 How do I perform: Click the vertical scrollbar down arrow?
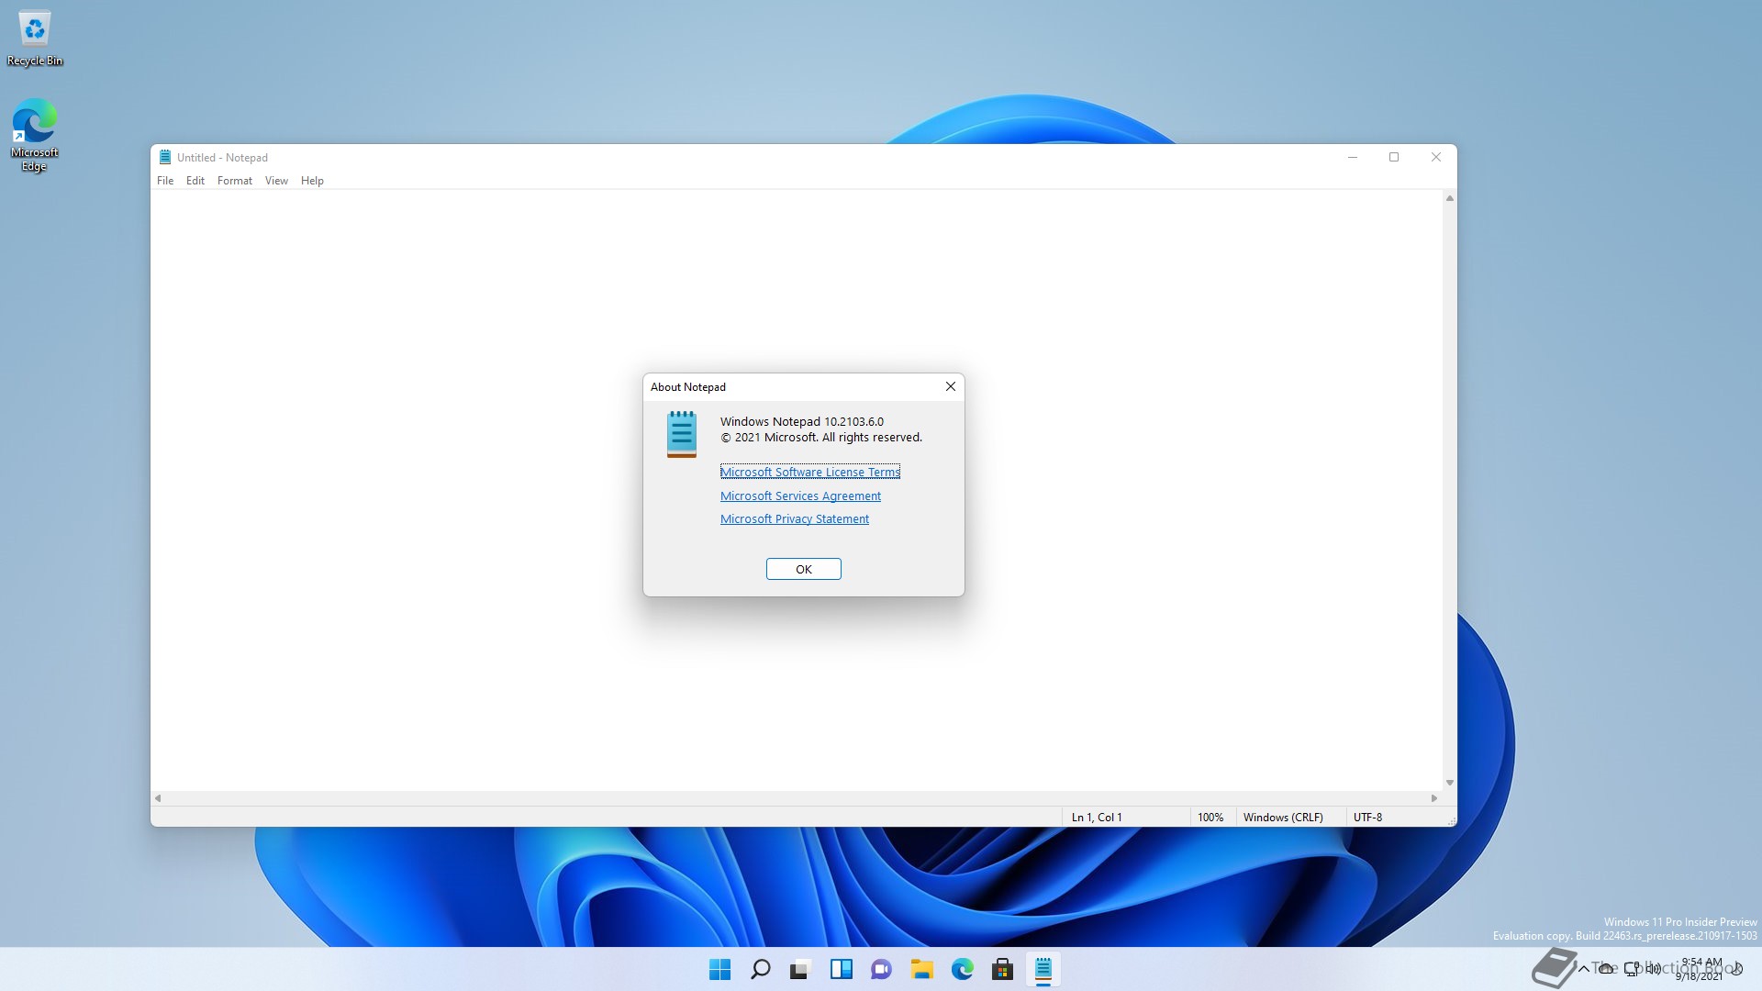(1450, 783)
